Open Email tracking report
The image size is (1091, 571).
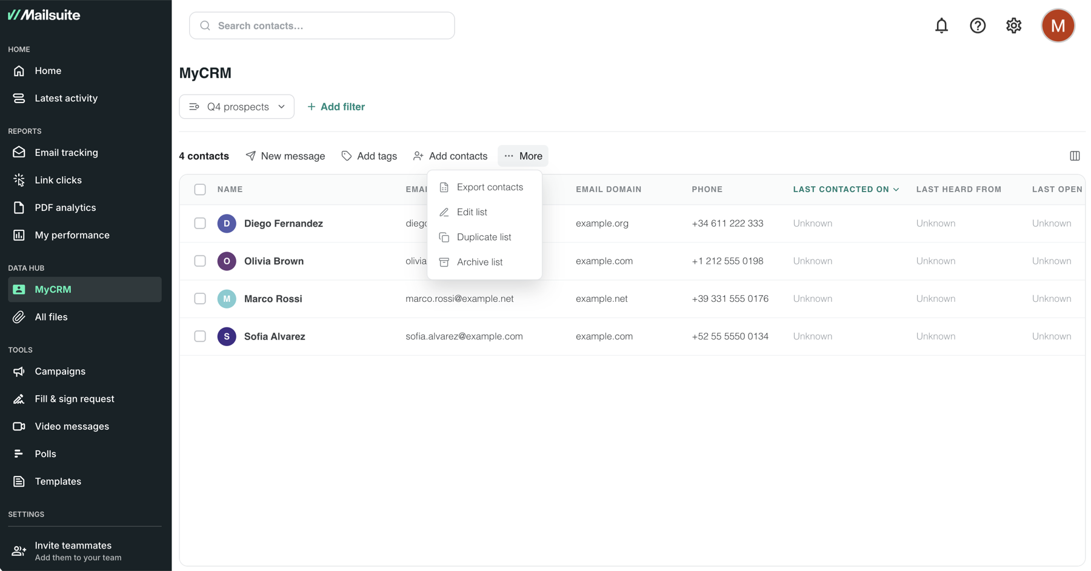85,153
